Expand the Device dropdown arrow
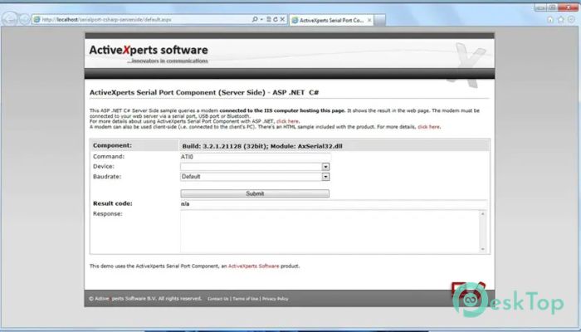Screen dimensions: 581x332 point(325,167)
